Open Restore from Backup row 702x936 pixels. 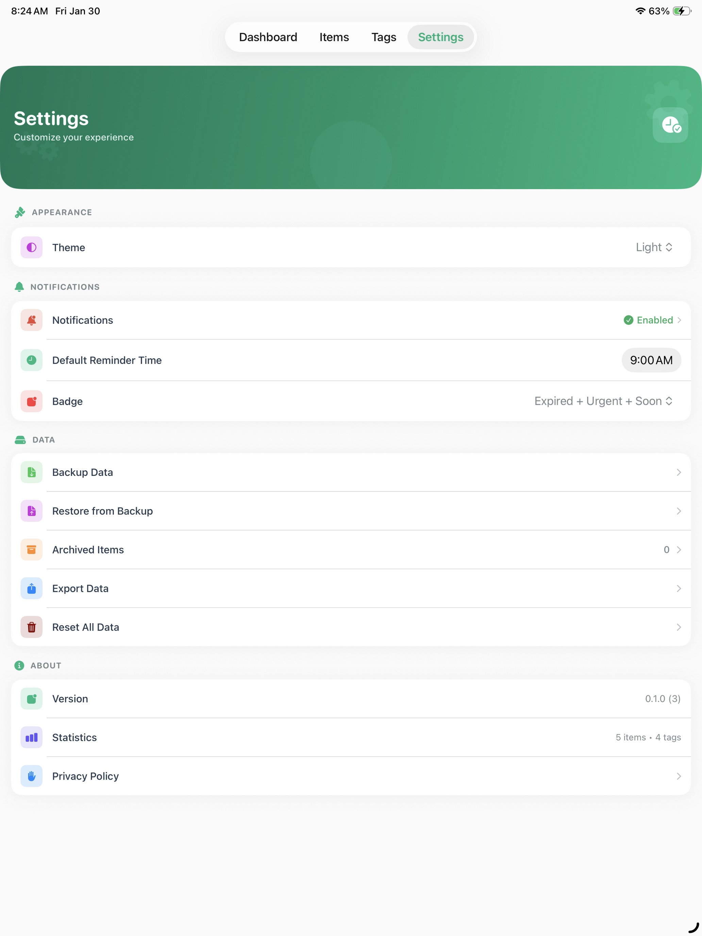pos(351,511)
